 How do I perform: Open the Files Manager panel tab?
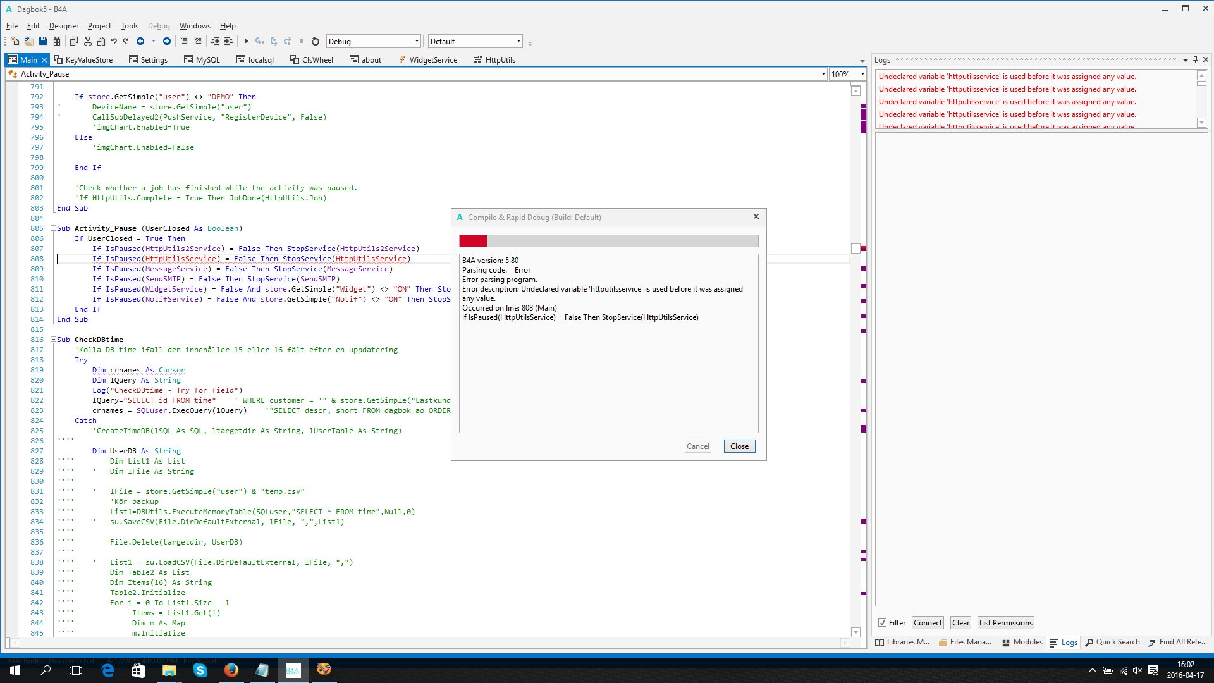pyautogui.click(x=965, y=642)
